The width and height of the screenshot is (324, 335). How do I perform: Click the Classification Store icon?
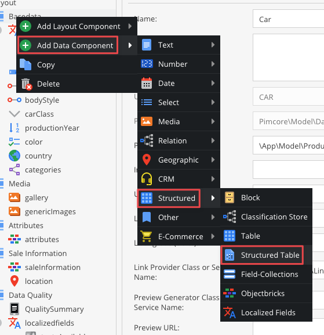(x=230, y=217)
